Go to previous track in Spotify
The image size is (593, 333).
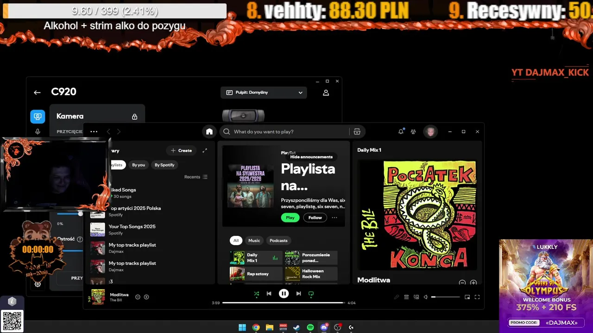click(269, 294)
